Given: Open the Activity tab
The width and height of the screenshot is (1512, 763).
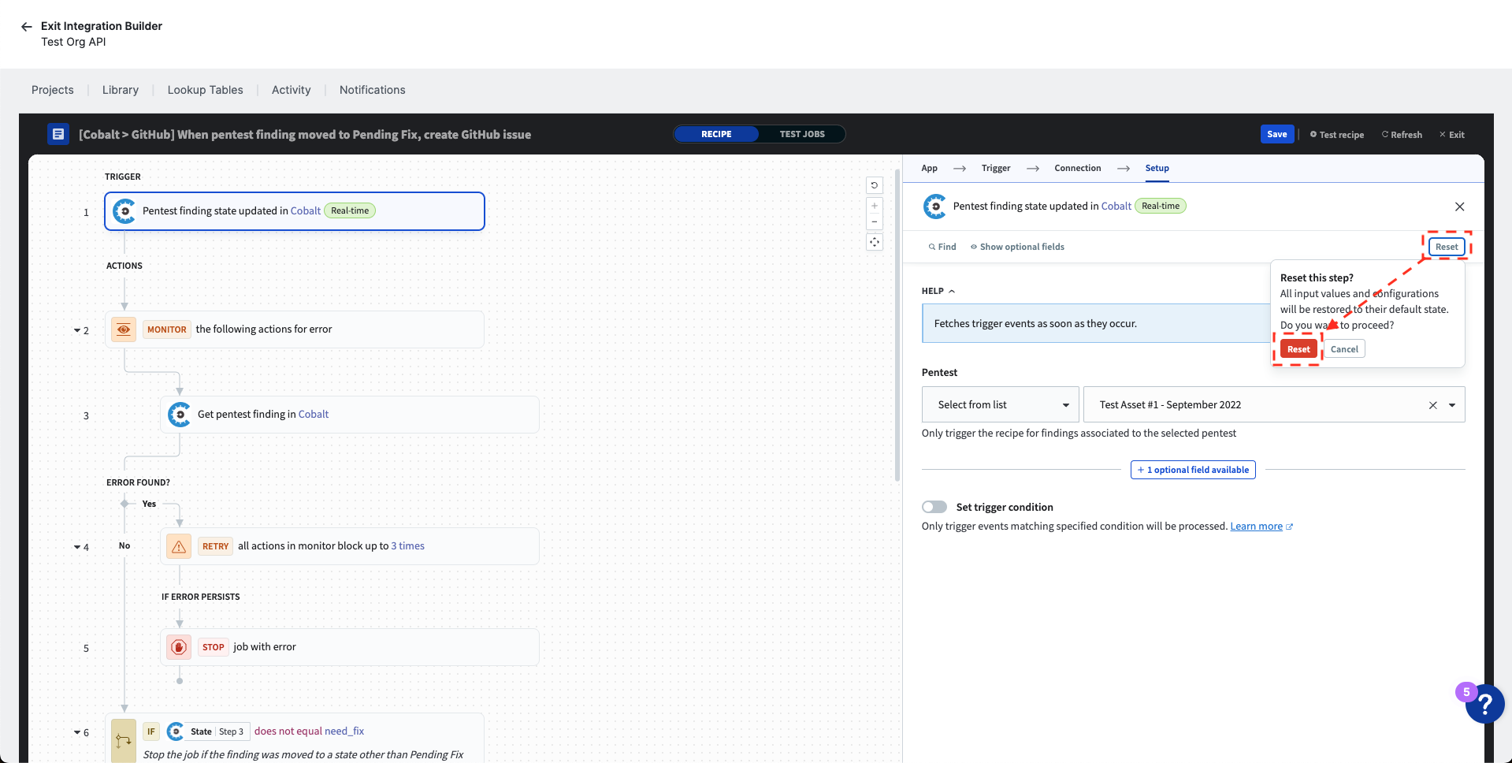Looking at the screenshot, I should click(292, 90).
